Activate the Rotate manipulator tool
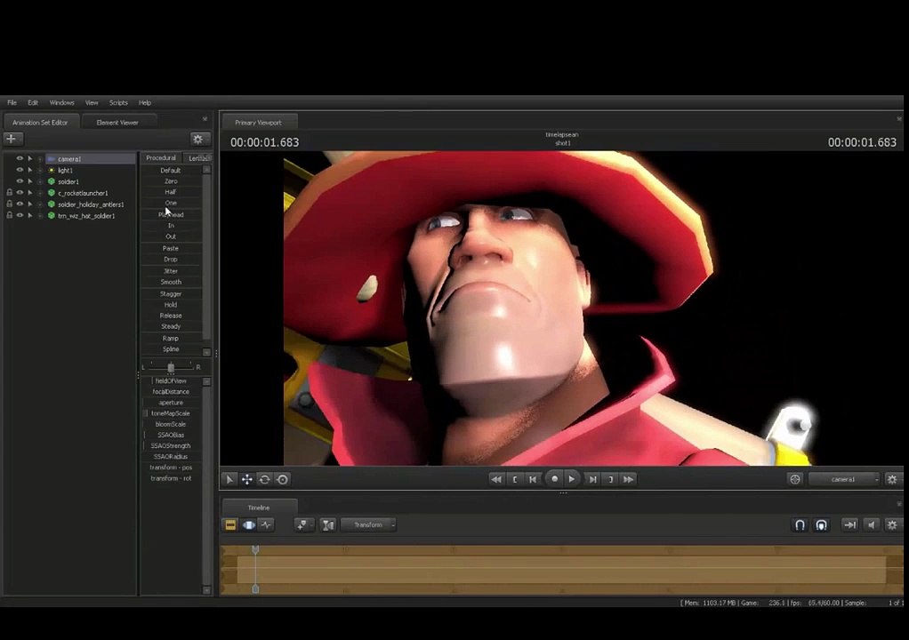 (265, 480)
